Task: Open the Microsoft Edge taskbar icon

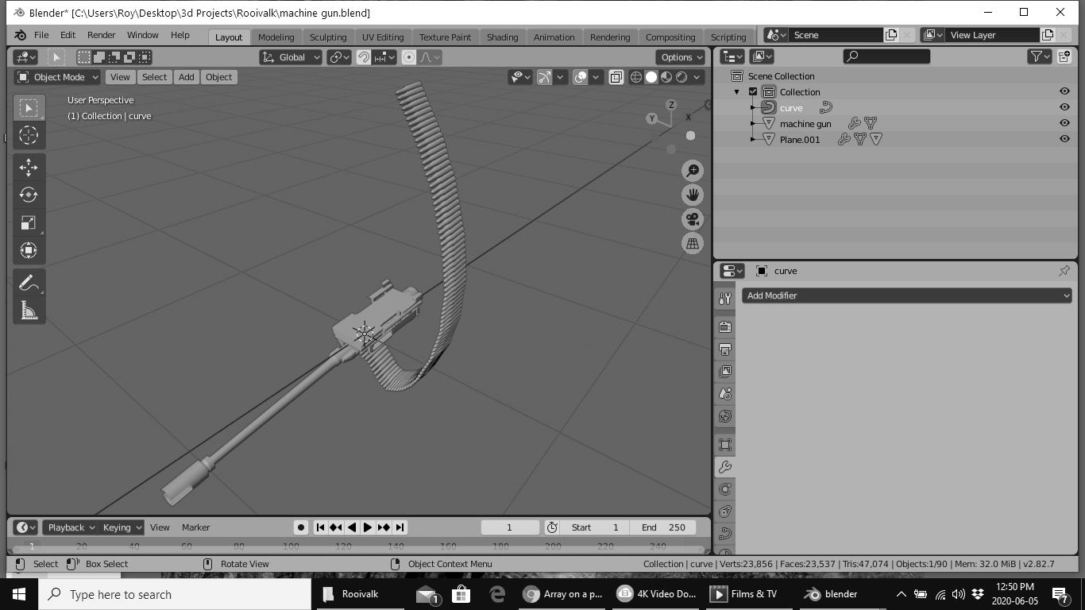Action: pyautogui.click(x=497, y=594)
